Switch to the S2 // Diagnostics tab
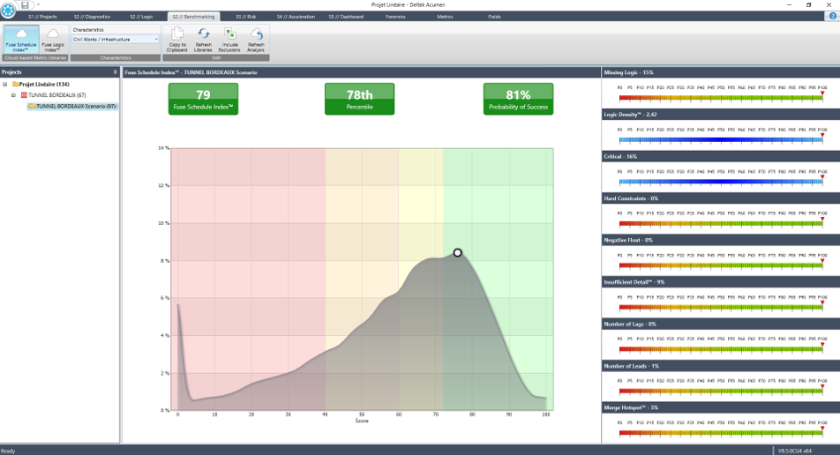 pos(92,17)
